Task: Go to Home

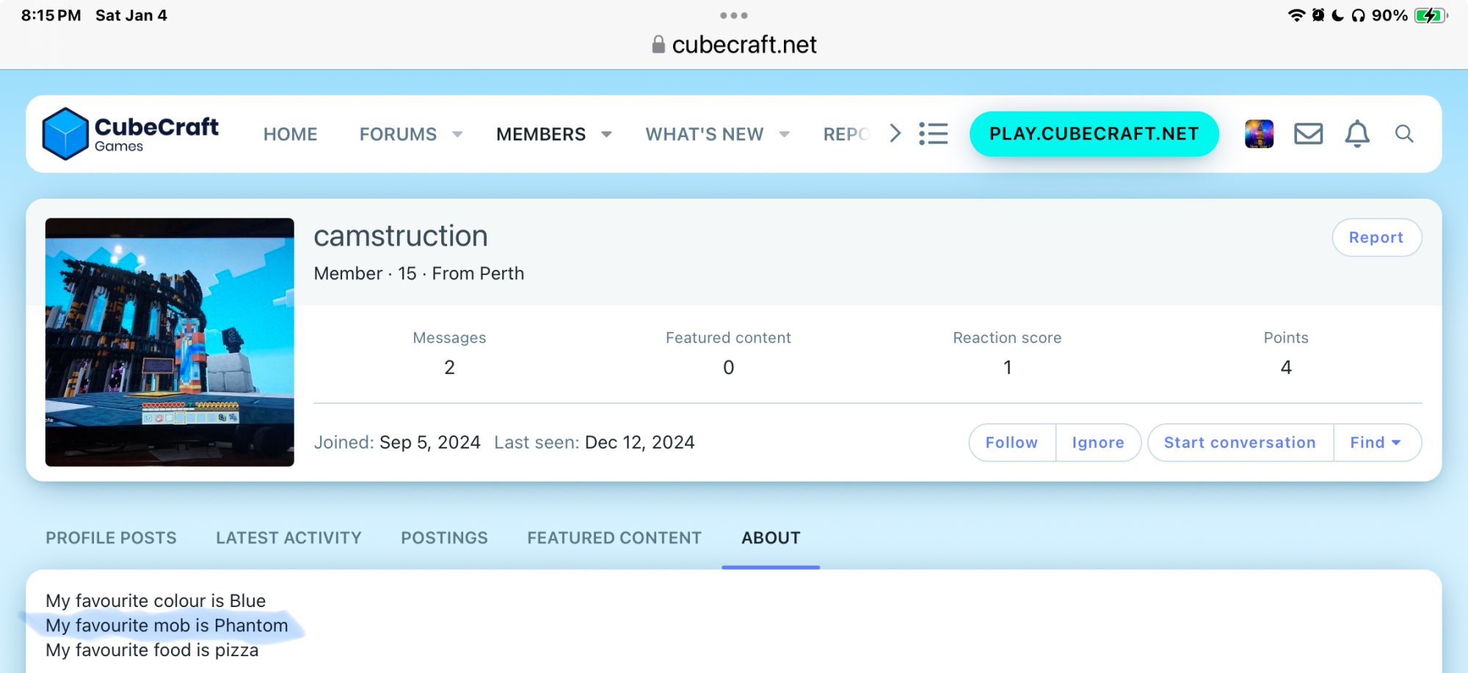Action: click(x=291, y=134)
